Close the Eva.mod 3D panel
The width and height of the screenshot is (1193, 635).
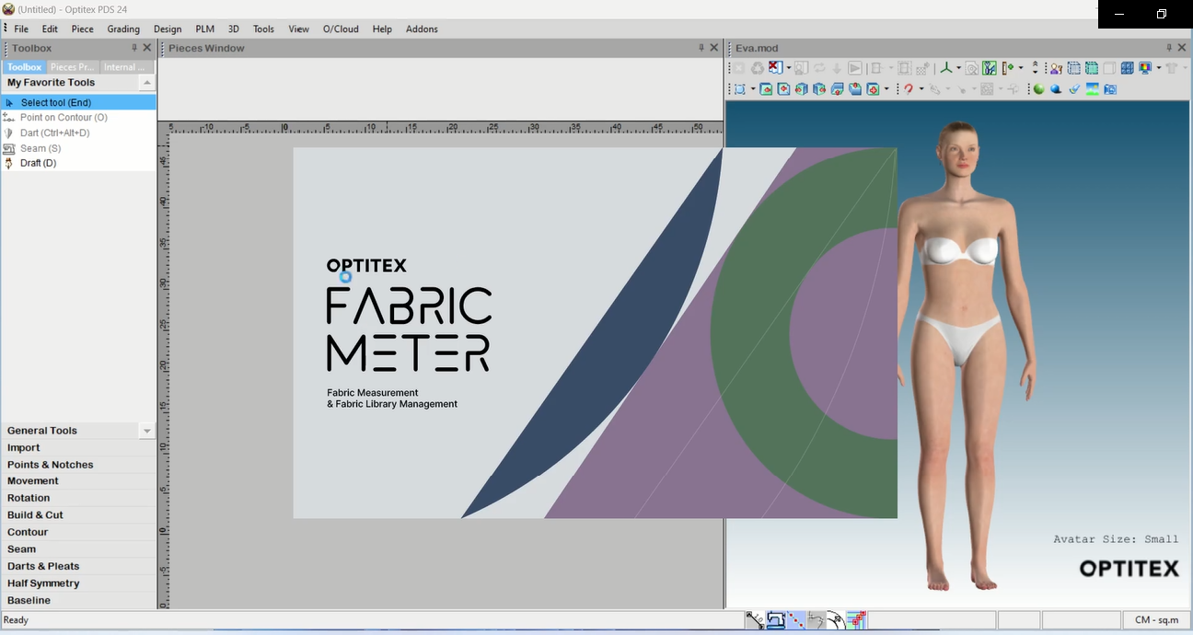[x=1182, y=48]
